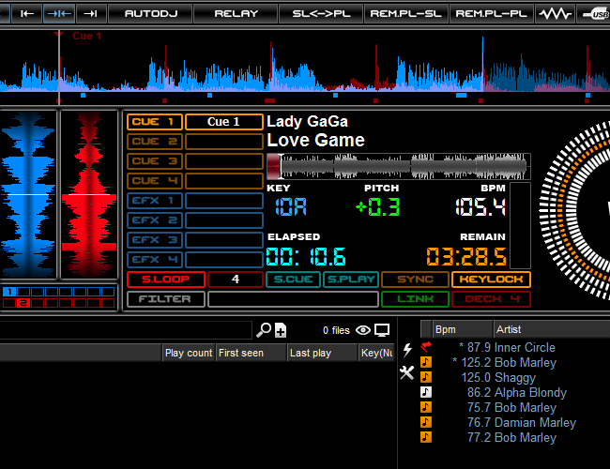The image size is (610, 469).
Task: Click the Cue 1 name field
Action: 224,122
